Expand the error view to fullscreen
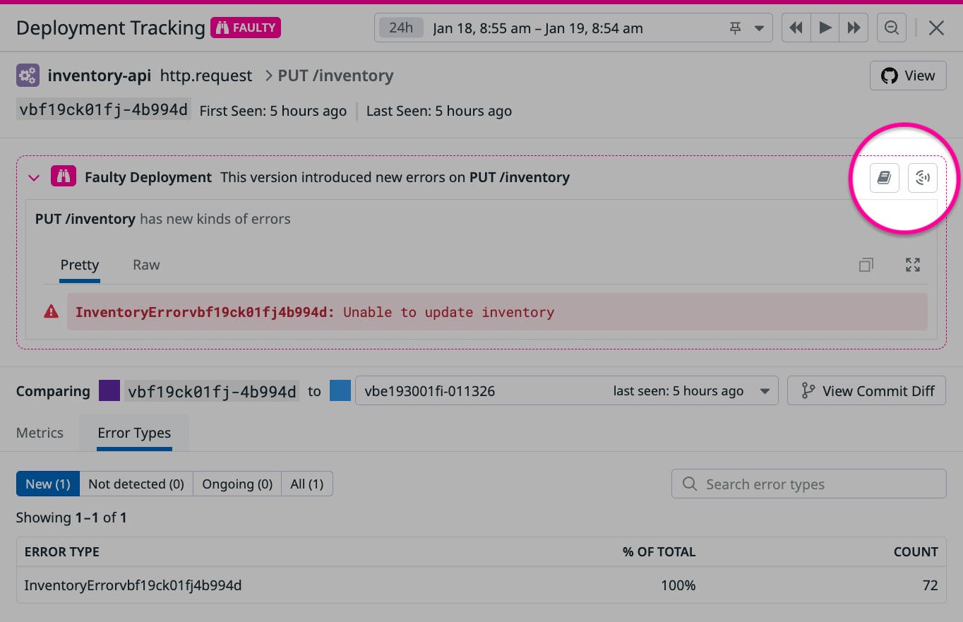Screen dimensions: 963x622 click(x=912, y=264)
